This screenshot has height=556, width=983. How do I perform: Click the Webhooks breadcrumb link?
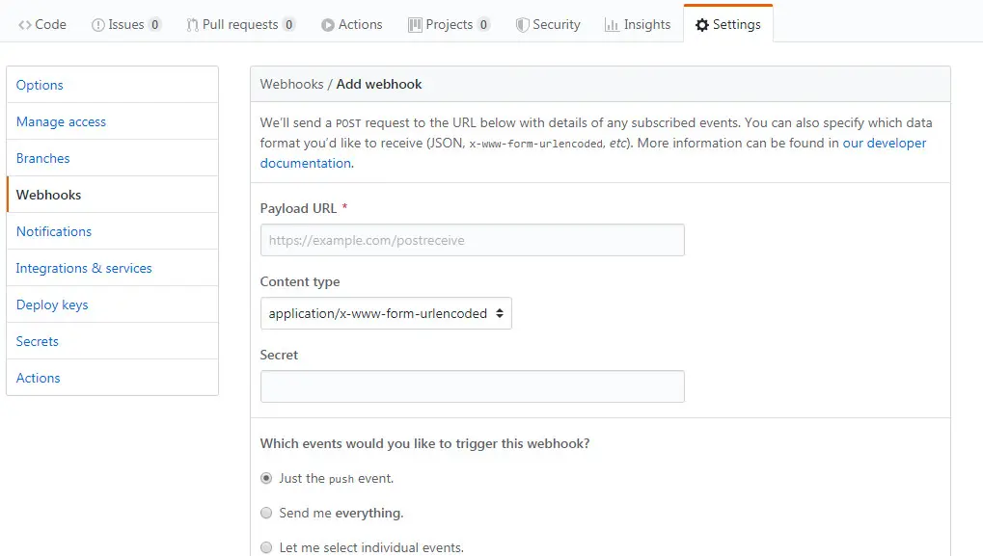(291, 84)
